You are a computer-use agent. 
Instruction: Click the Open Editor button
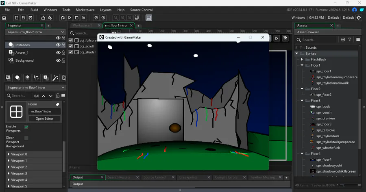click(x=45, y=119)
